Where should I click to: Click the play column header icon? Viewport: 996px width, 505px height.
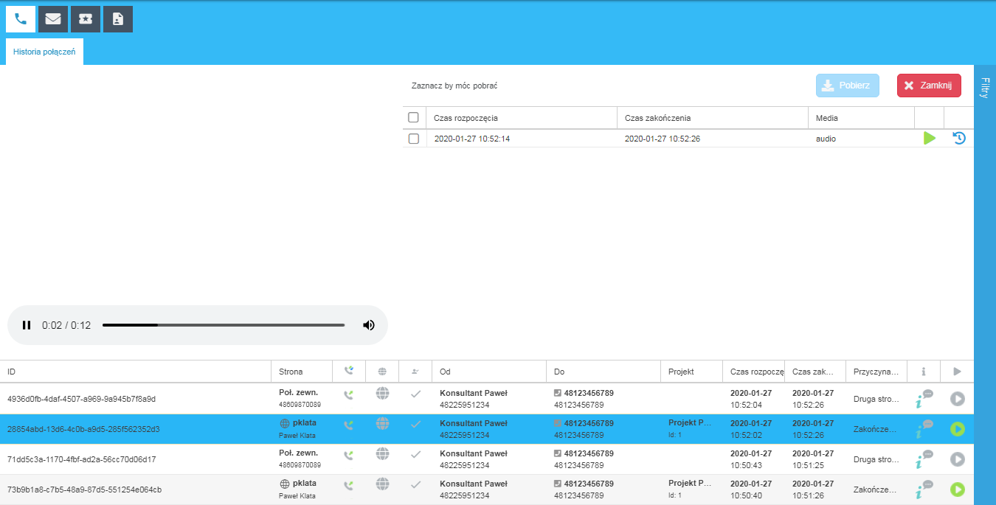[958, 372]
